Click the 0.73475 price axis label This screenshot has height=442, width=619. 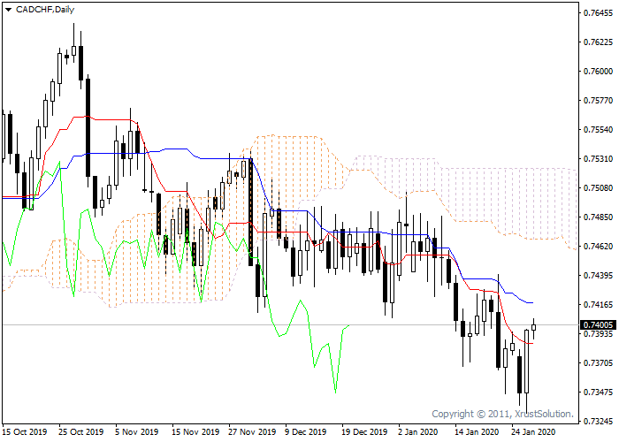(598, 392)
